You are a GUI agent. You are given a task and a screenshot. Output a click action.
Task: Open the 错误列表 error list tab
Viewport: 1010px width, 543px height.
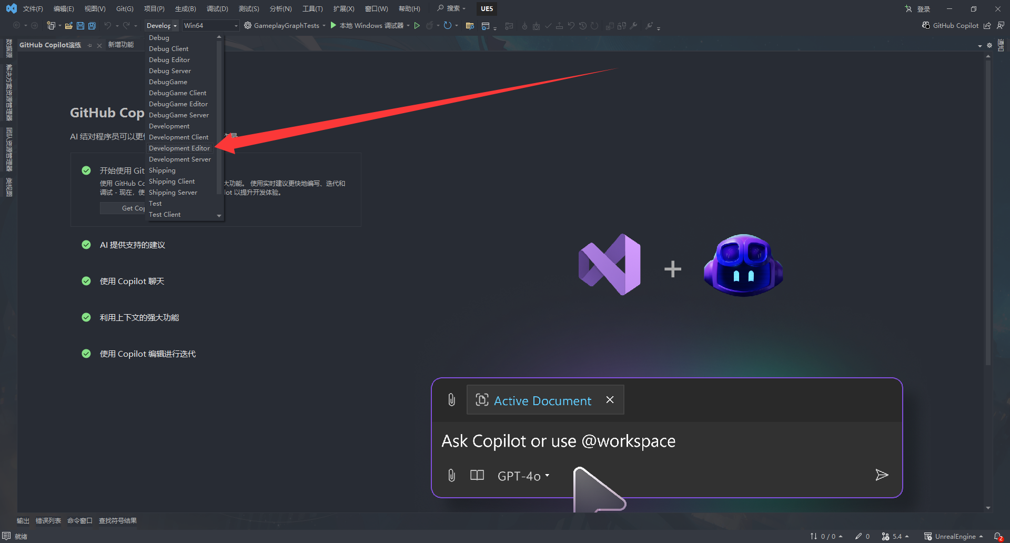point(48,520)
